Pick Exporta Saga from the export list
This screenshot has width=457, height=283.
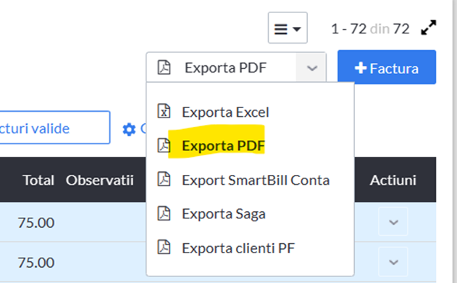pyautogui.click(x=224, y=214)
